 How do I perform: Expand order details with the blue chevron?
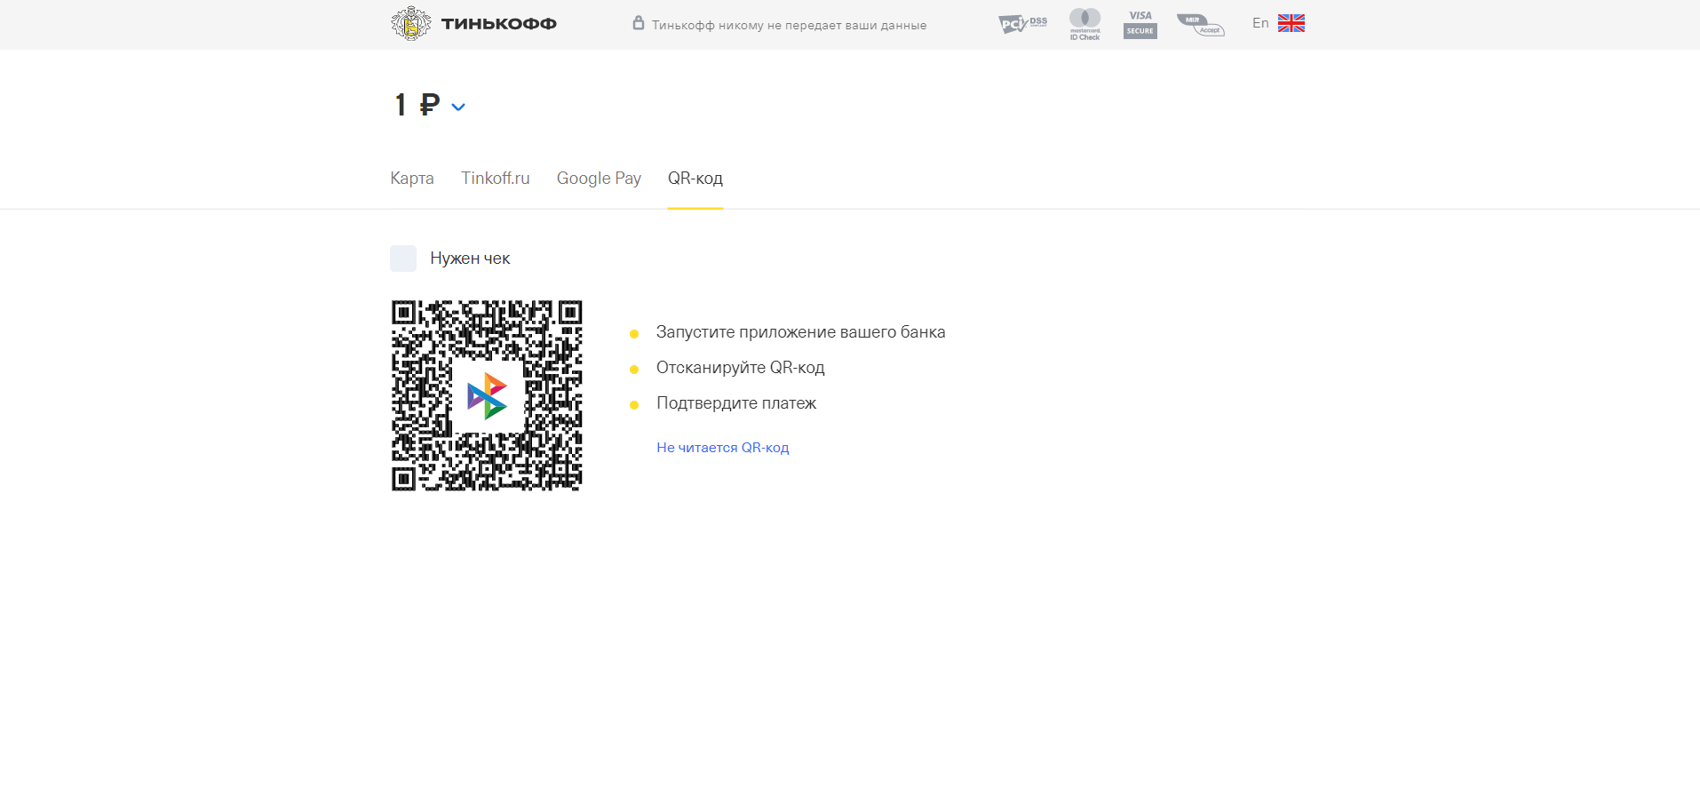[458, 107]
